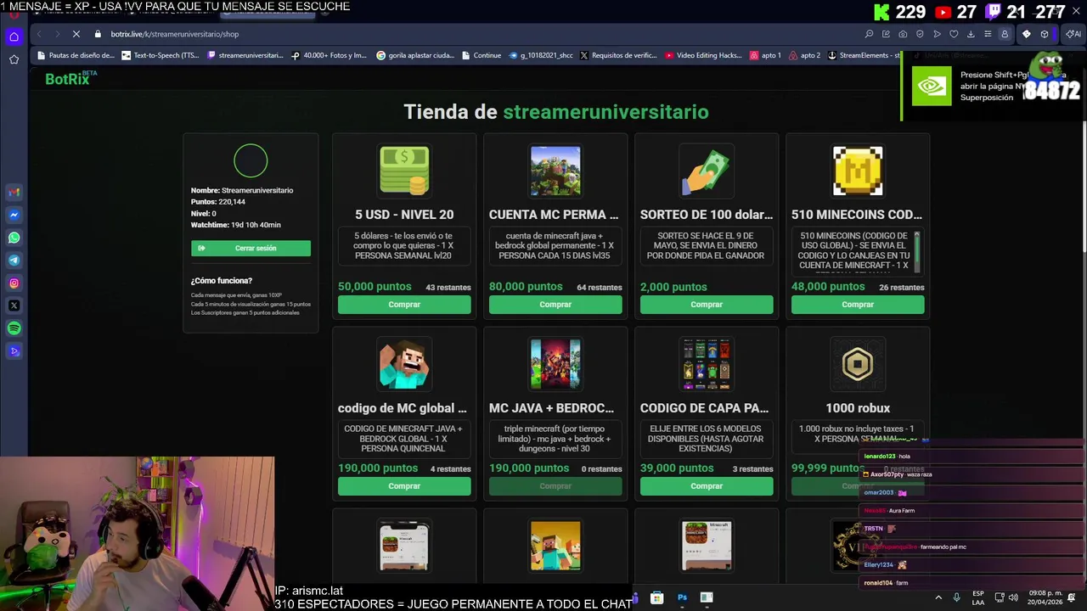The image size is (1087, 611).
Task: Buy the 510 MINECOINS item
Action: click(858, 305)
